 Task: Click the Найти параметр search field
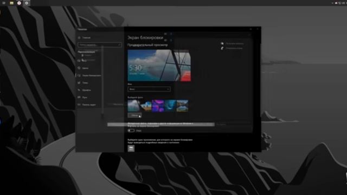[100, 44]
